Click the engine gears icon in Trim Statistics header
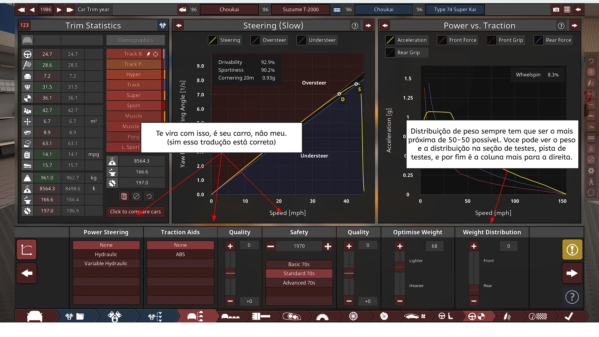599x337 pixels. pyautogui.click(x=163, y=26)
